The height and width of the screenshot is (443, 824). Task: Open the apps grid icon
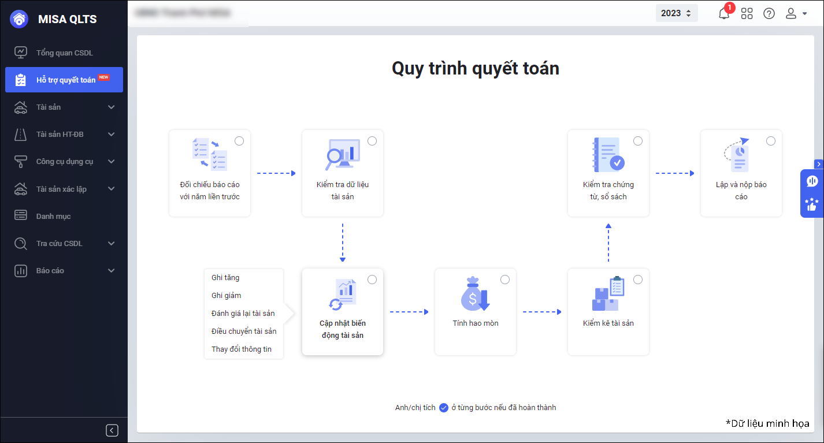747,13
